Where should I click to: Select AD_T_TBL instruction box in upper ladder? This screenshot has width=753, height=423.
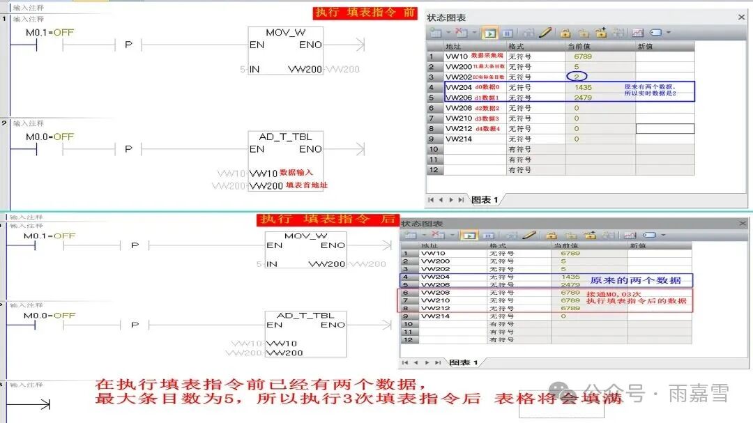click(286, 162)
